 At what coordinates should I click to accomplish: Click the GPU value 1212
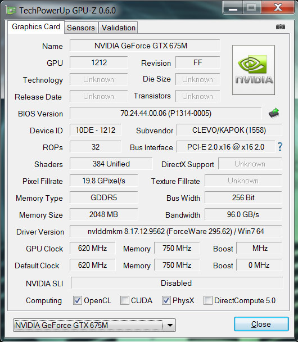tap(99, 62)
